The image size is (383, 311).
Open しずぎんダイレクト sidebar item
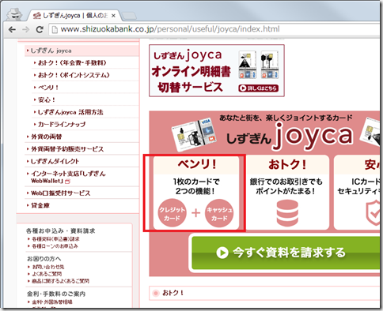[55, 161]
